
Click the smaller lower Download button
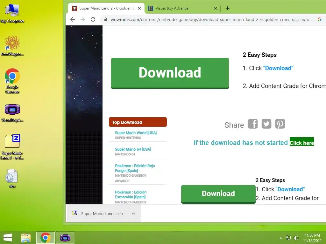tap(218, 194)
